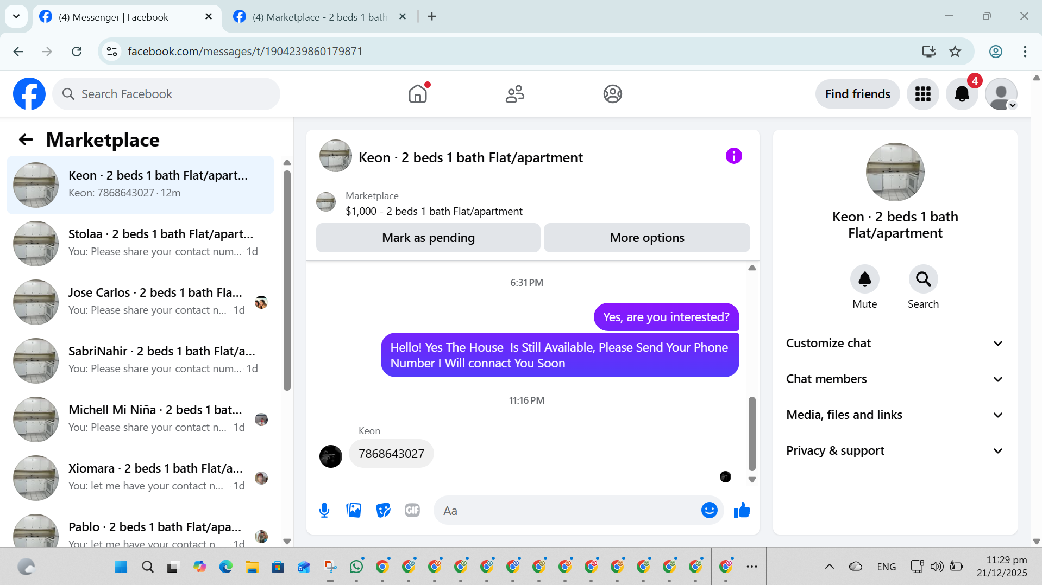Go to the Home feed icon
The width and height of the screenshot is (1042, 585).
(418, 94)
